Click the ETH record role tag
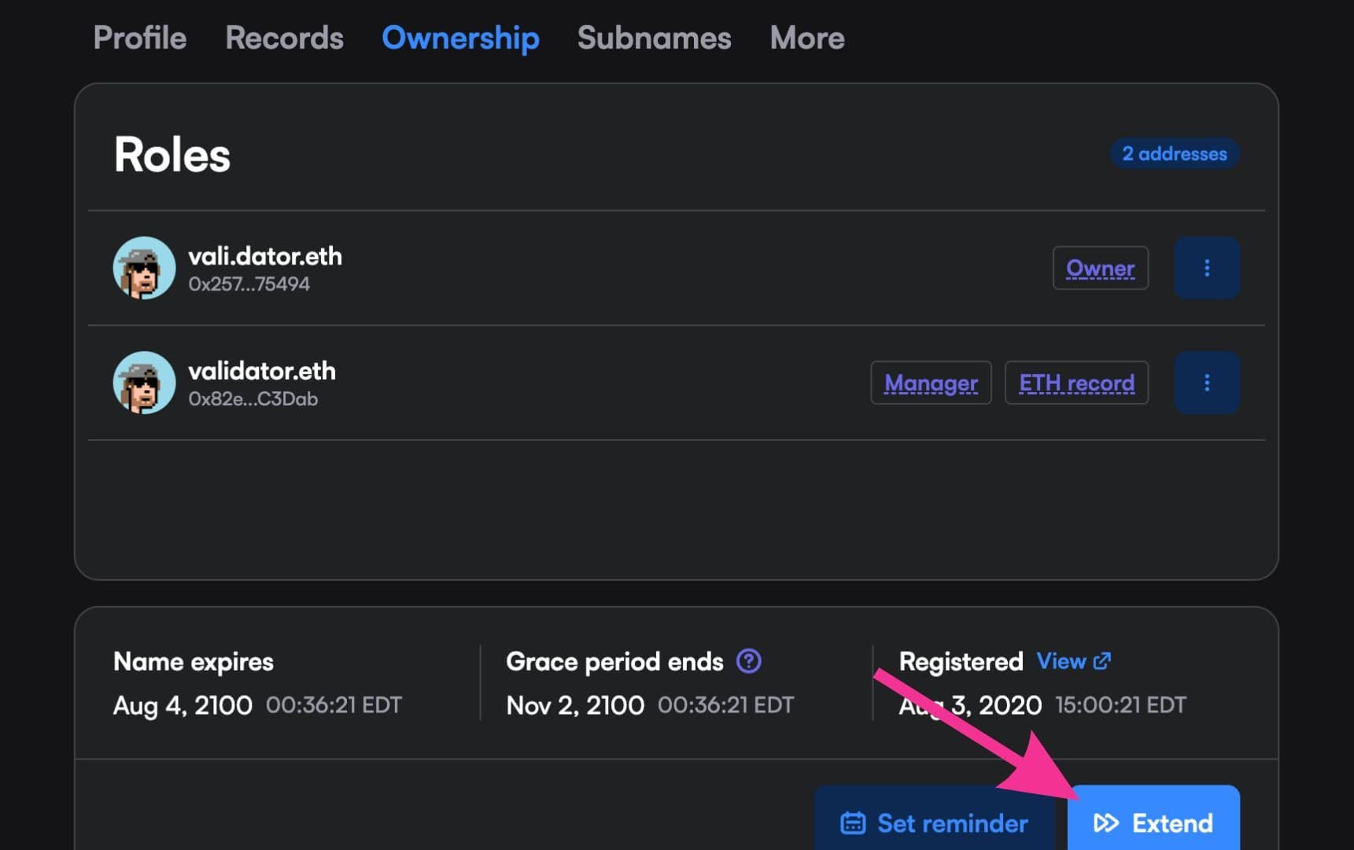The height and width of the screenshot is (850, 1354). [1076, 383]
